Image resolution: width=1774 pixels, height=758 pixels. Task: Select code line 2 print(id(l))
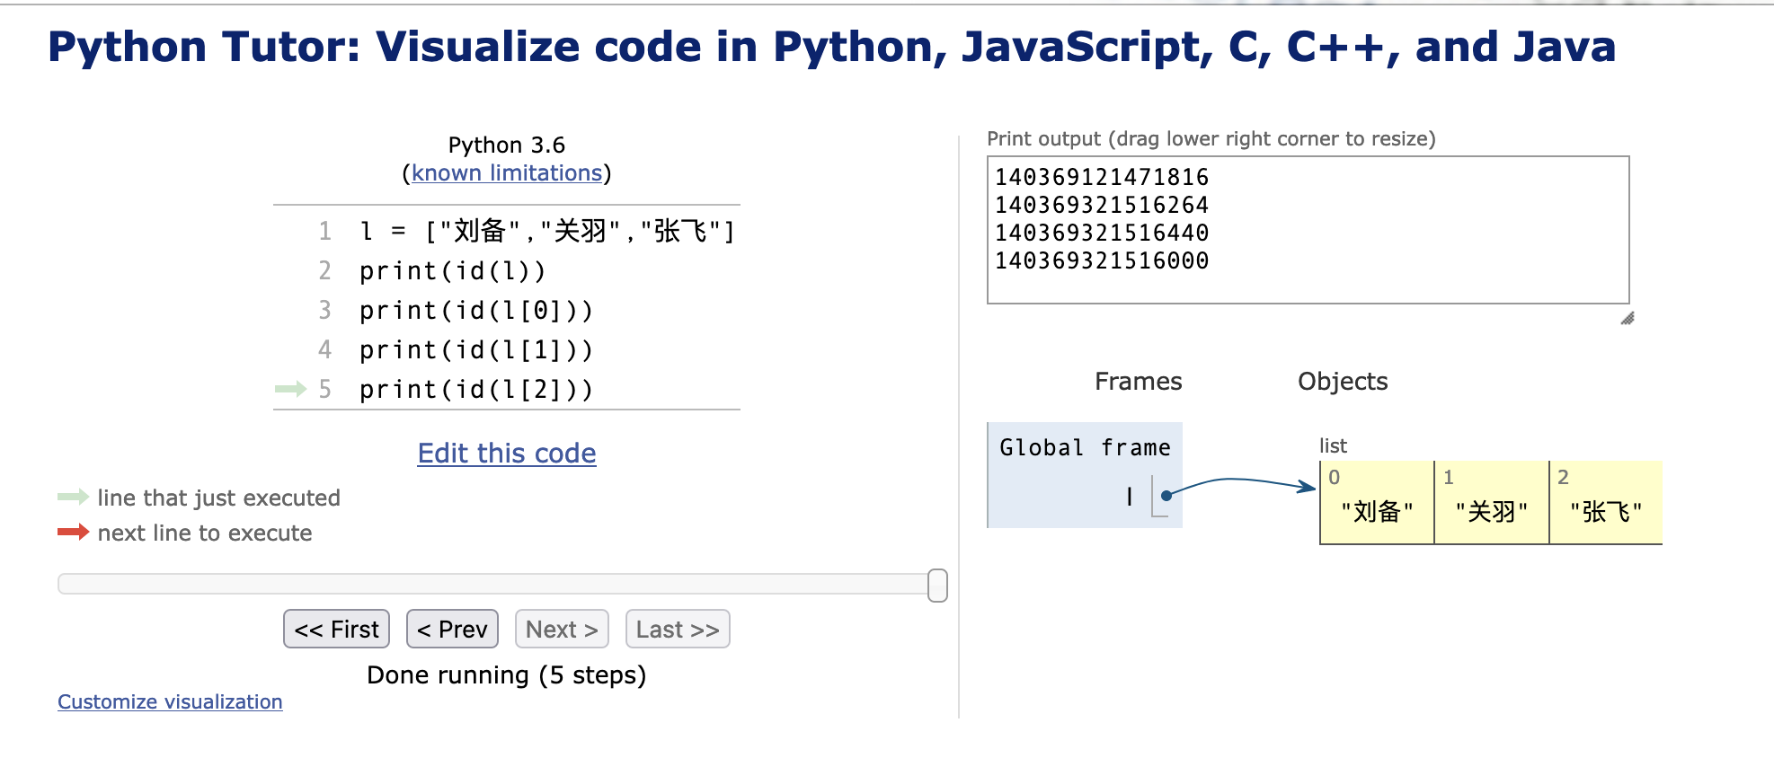(x=452, y=270)
